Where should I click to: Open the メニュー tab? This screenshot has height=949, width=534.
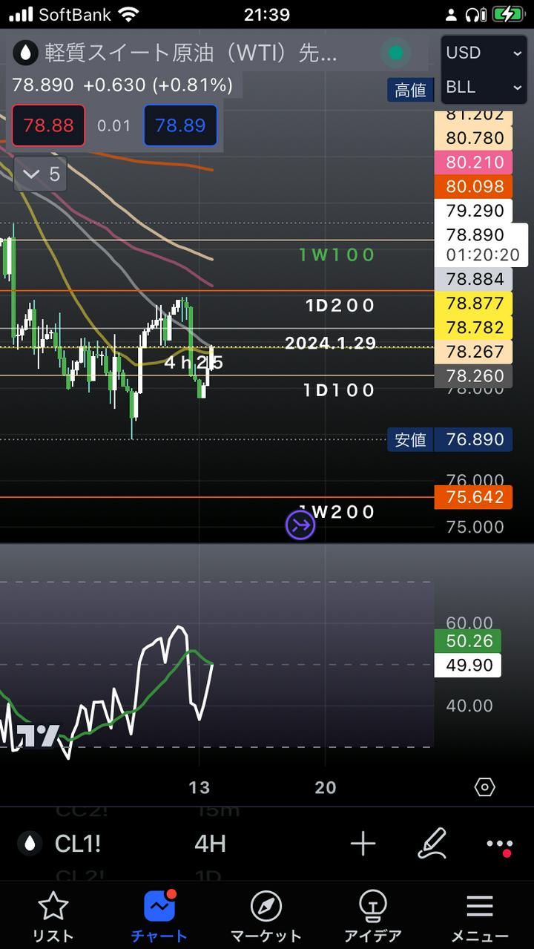[480, 916]
